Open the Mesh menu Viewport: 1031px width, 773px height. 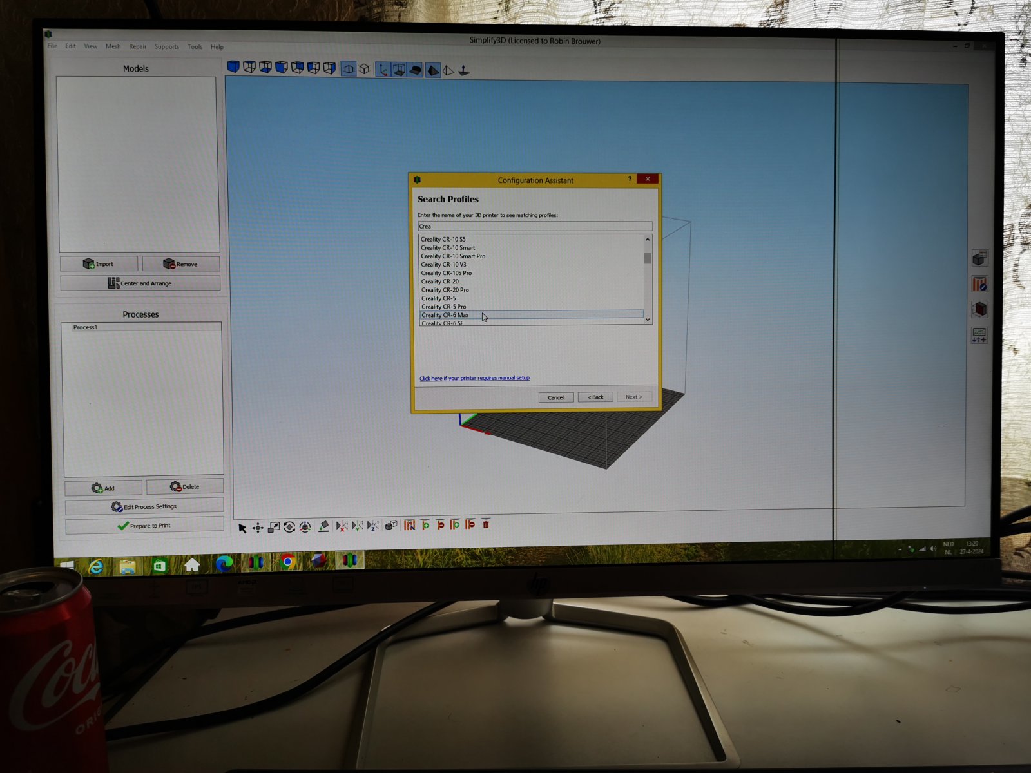pyautogui.click(x=113, y=46)
